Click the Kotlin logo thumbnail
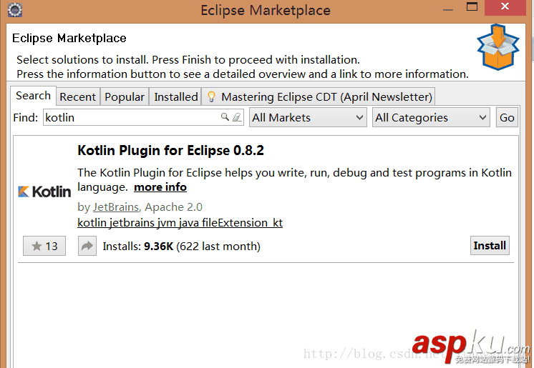This screenshot has height=368, width=534. [44, 192]
